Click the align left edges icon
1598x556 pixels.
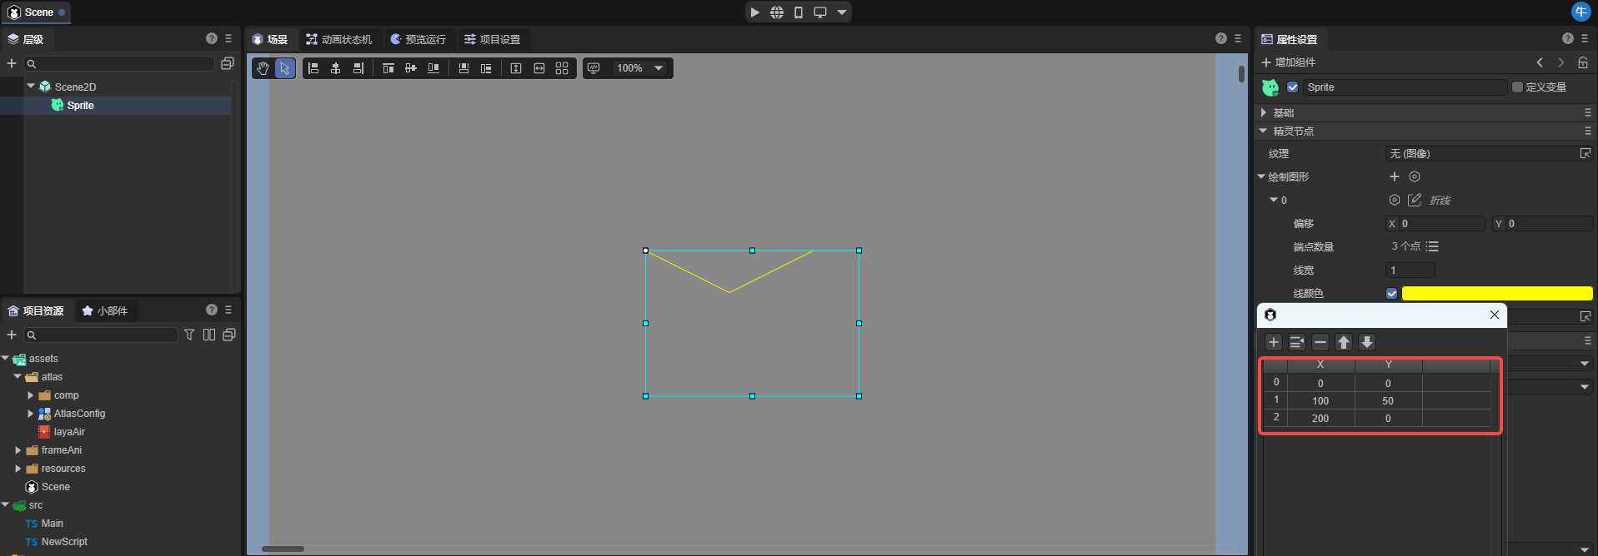point(313,68)
